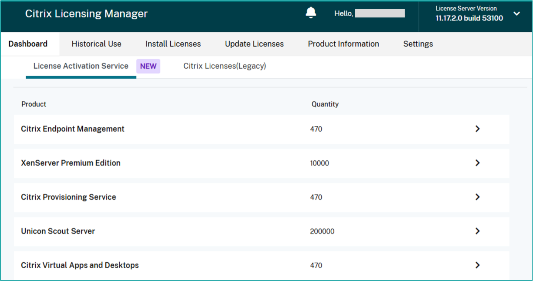Open the Update Licenses tab
Image resolution: width=534 pixels, height=282 pixels.
(254, 44)
